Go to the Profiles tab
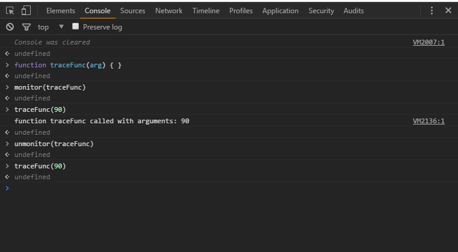This screenshot has height=252, width=458. pos(241,11)
